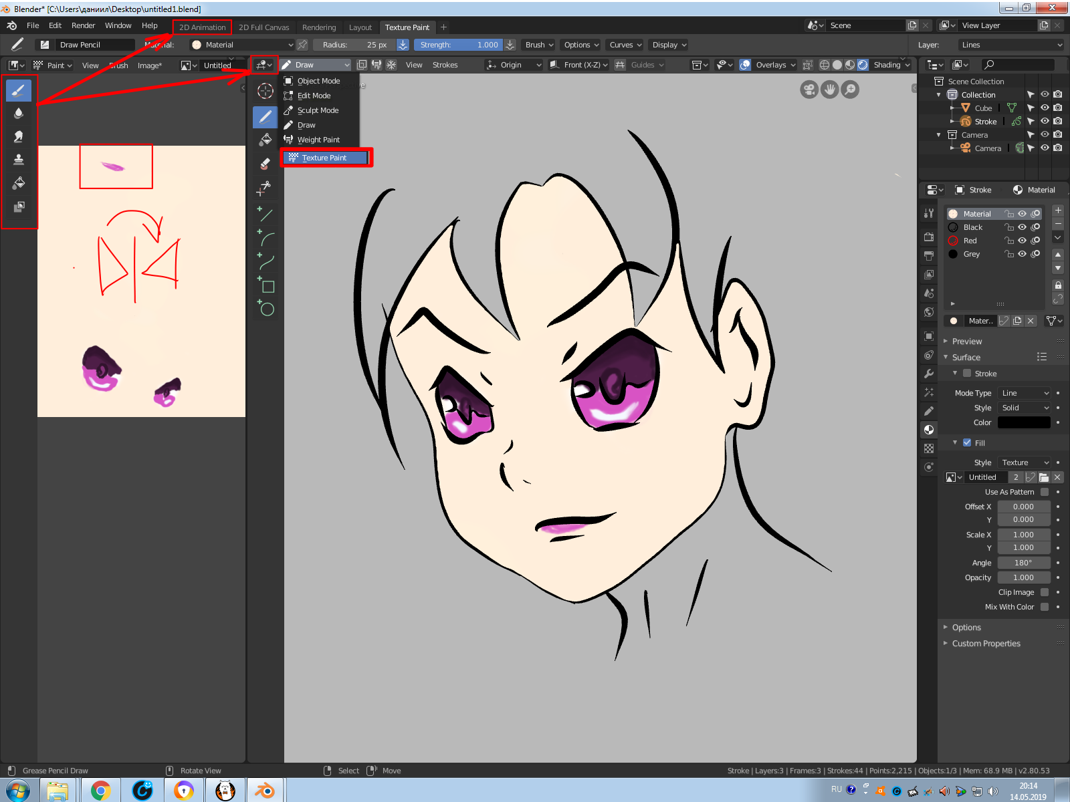Open the Material properties tab
This screenshot has width=1070, height=802.
(929, 430)
